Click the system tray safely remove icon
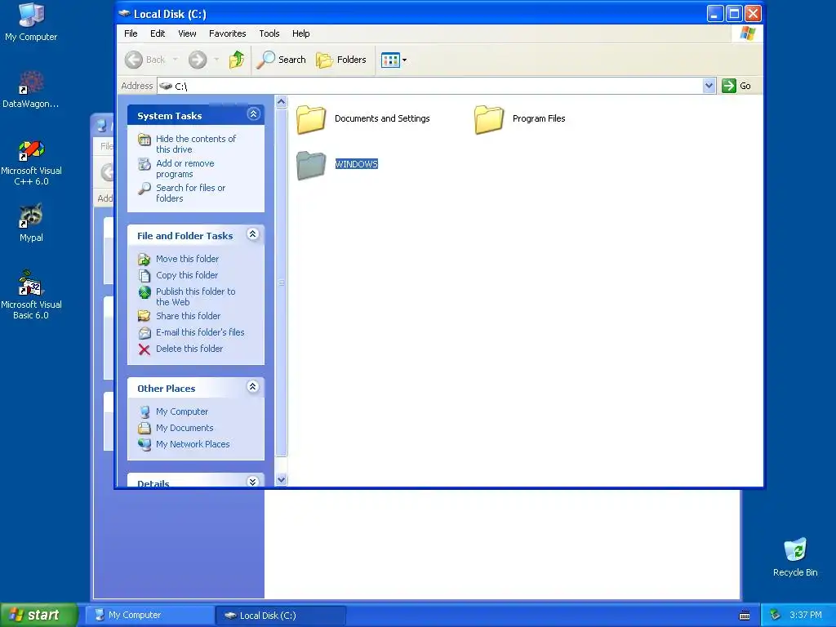Screen dimensions: 836x627 (776, 615)
